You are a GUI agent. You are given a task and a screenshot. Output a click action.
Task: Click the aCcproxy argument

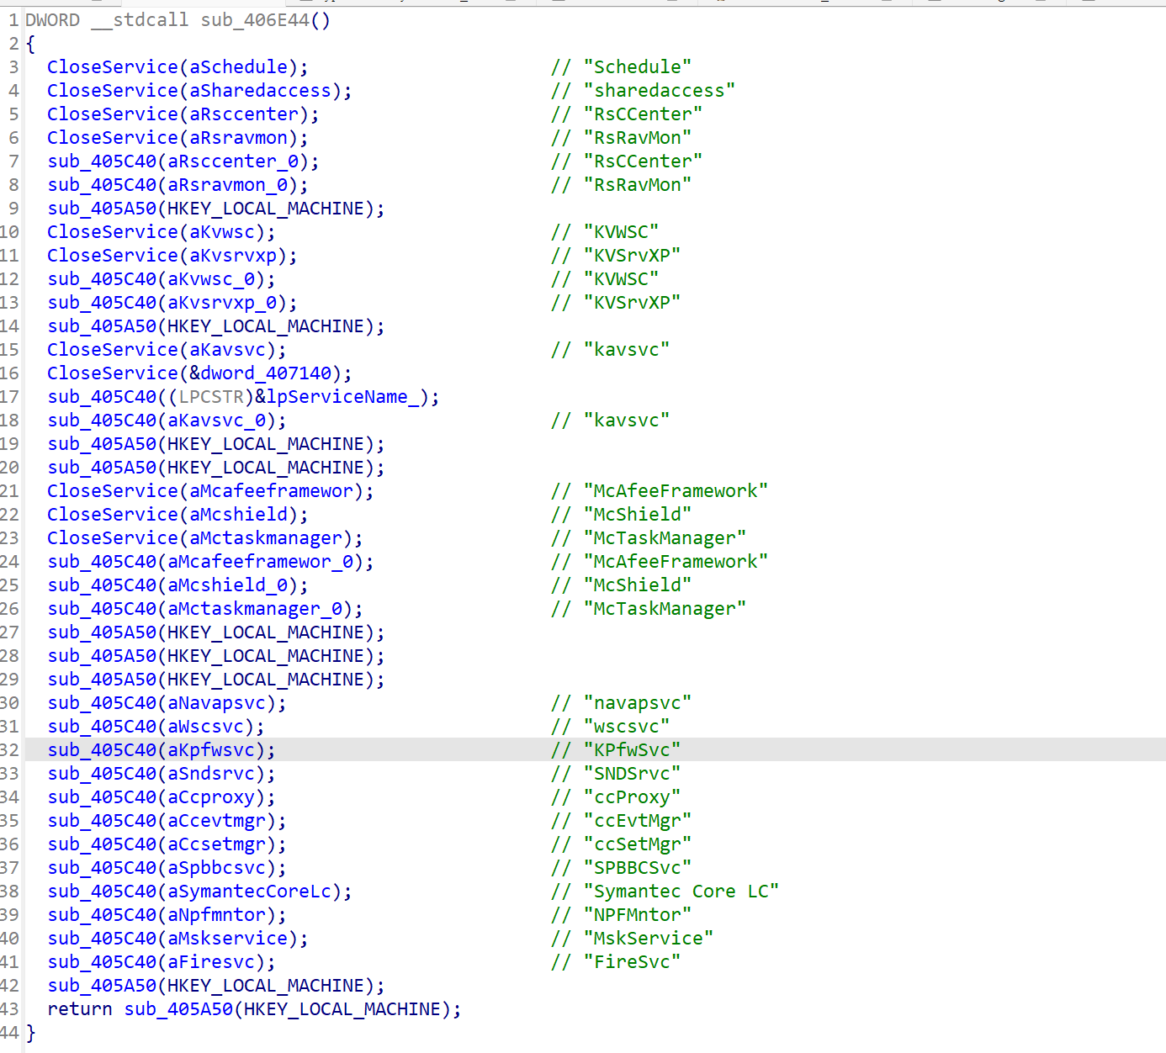tap(211, 796)
